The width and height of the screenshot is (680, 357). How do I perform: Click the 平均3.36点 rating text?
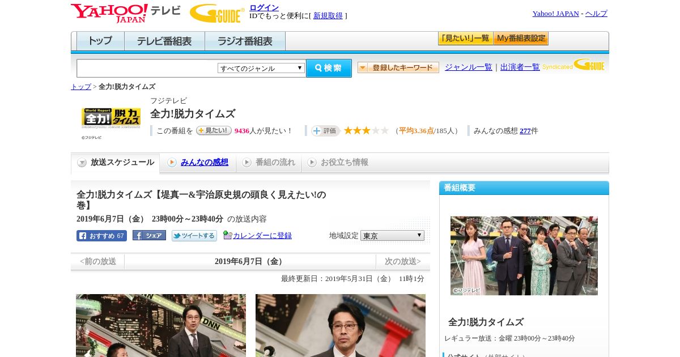tap(416, 131)
